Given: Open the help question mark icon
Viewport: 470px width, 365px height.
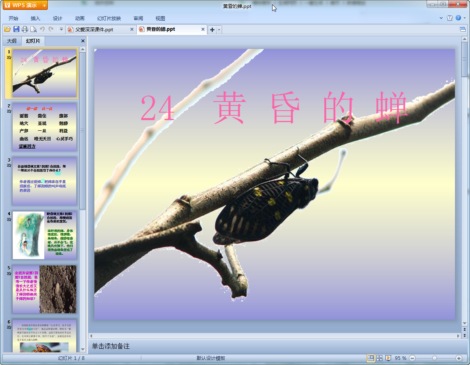Looking at the screenshot, I should tap(458, 18).
